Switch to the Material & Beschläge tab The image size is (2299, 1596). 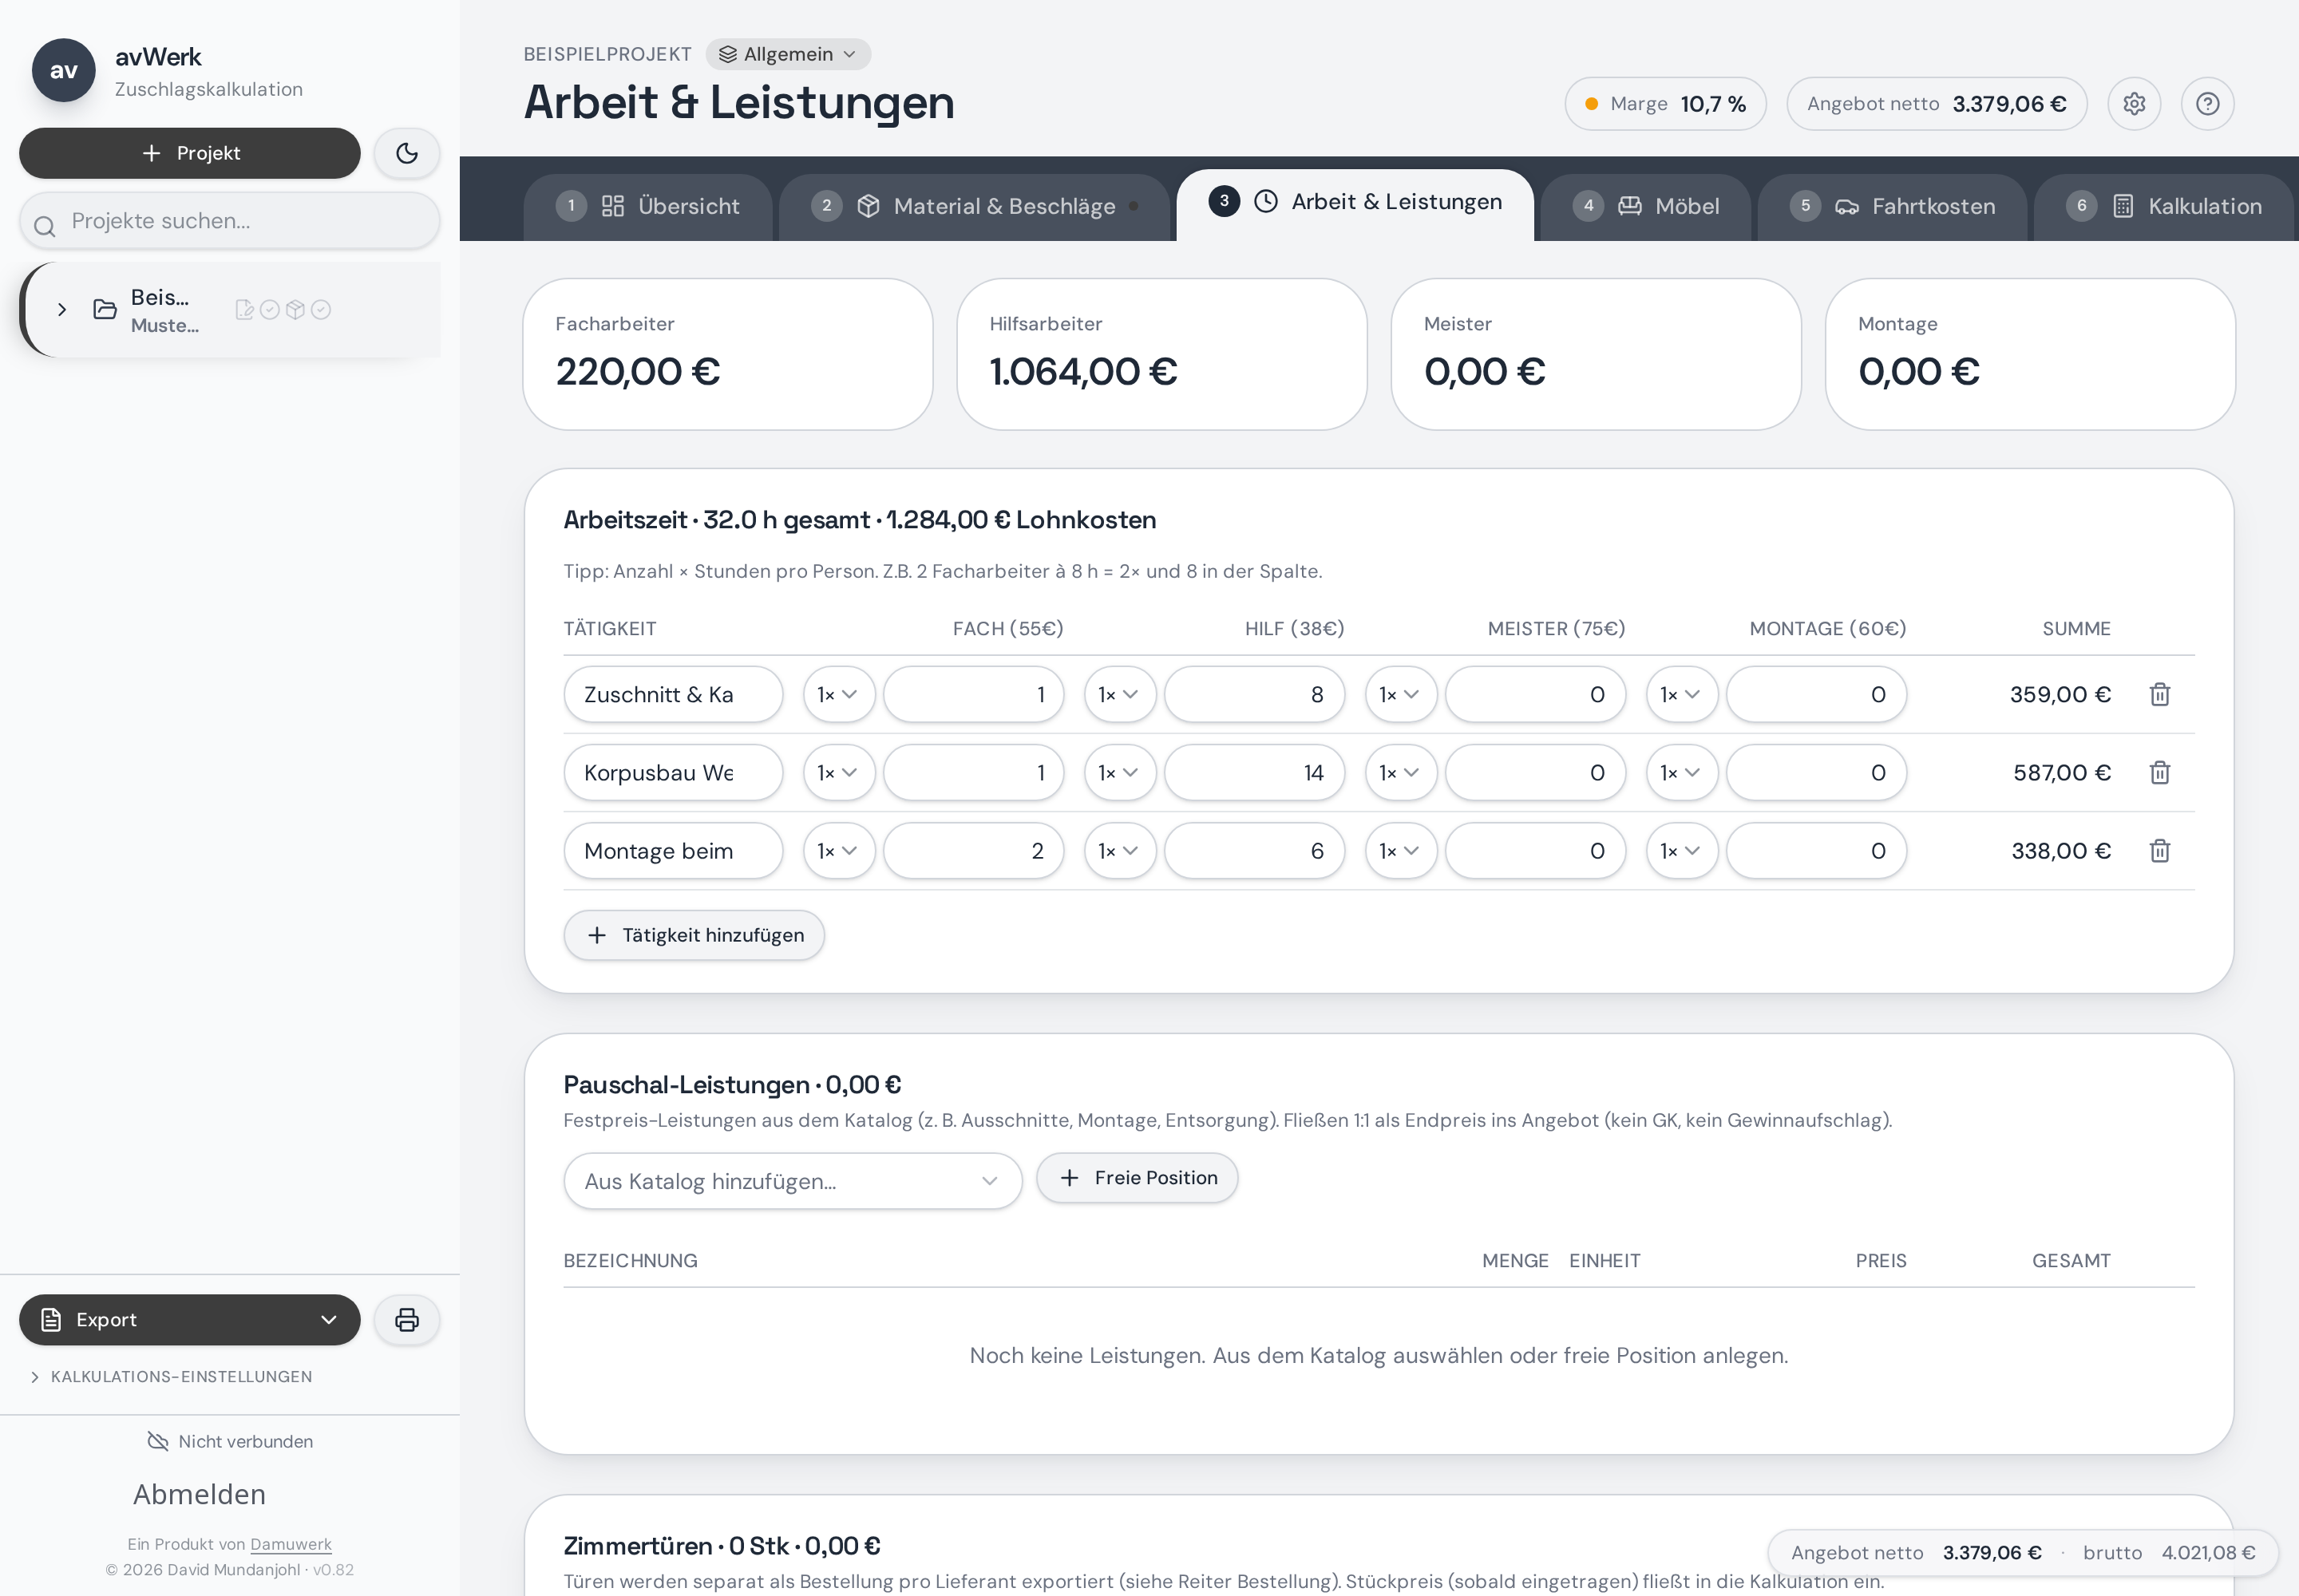coord(975,207)
